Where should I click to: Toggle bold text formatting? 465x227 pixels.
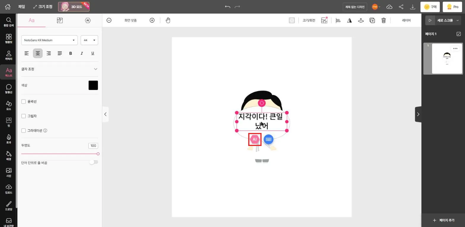pos(71,53)
